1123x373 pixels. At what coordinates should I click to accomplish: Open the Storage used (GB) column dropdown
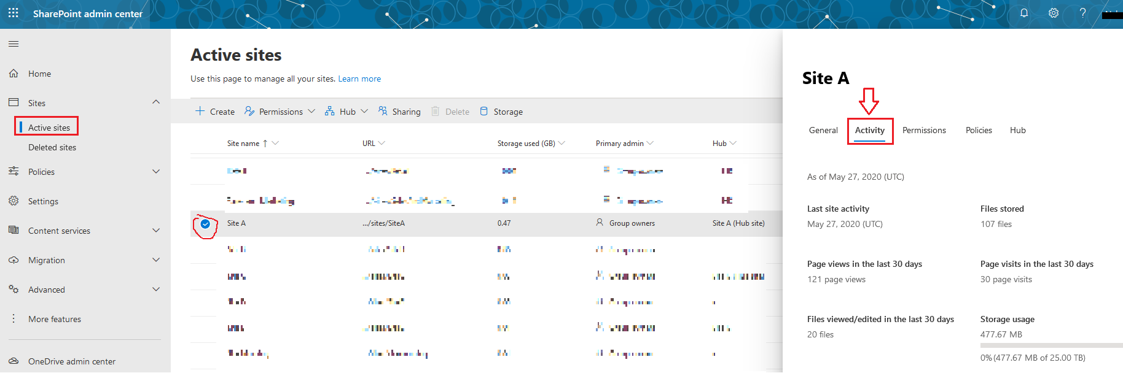tap(561, 143)
